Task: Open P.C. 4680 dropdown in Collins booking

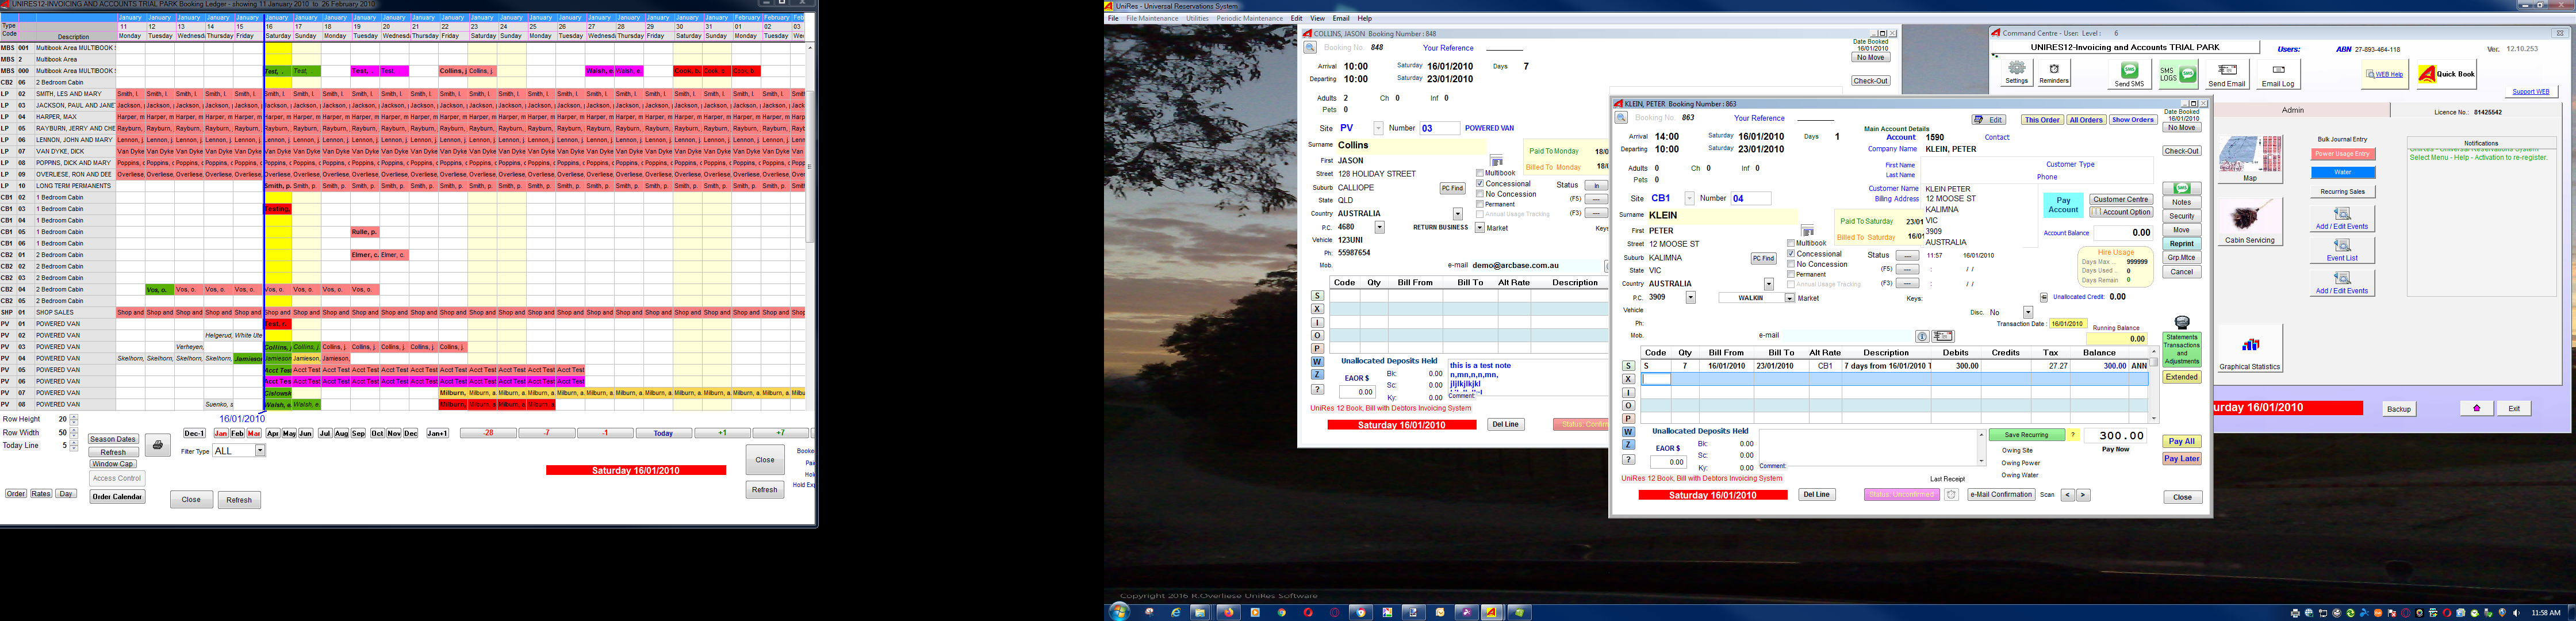Action: [x=1379, y=228]
